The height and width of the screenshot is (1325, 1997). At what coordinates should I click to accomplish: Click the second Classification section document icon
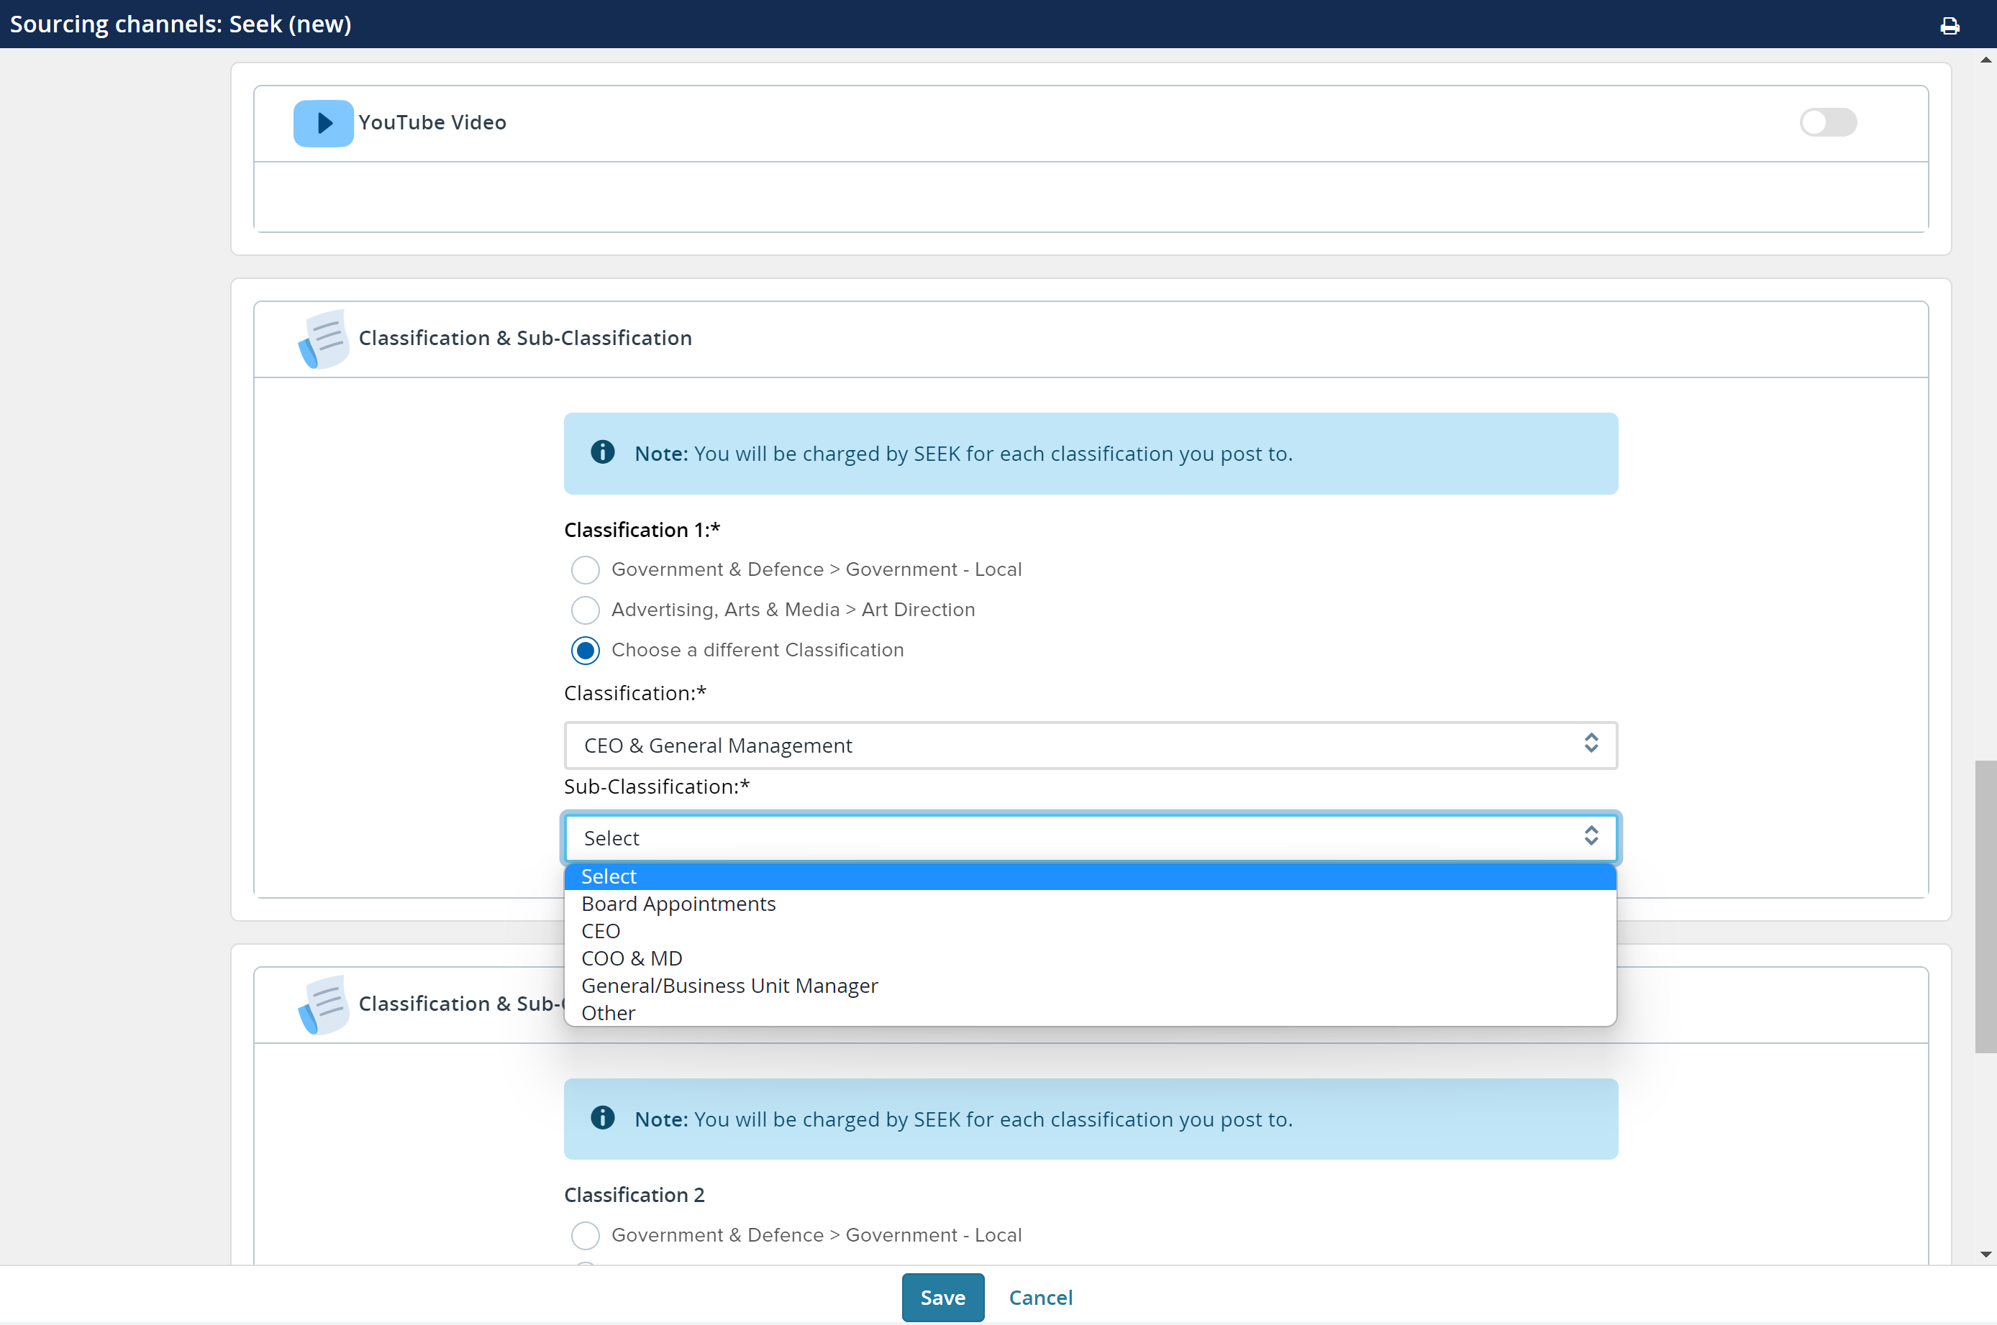[323, 1004]
